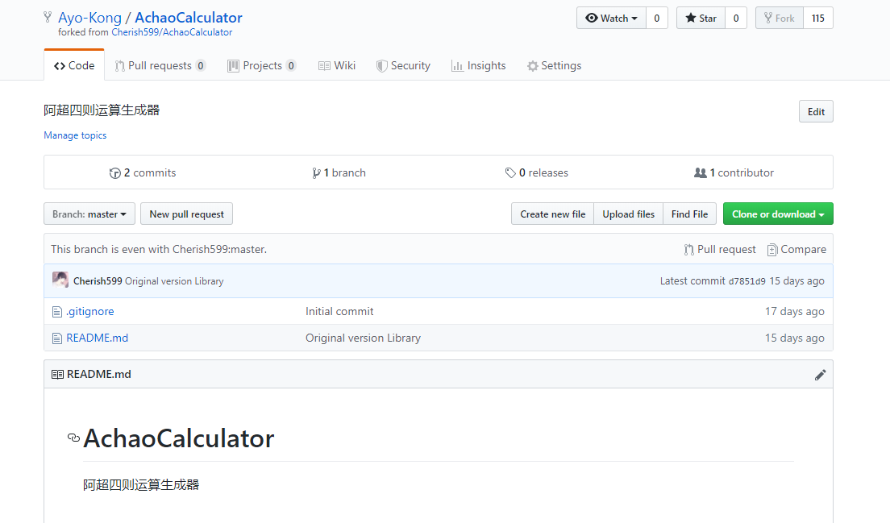This screenshot has width=890, height=523.
Task: Star this repository
Action: click(x=701, y=19)
